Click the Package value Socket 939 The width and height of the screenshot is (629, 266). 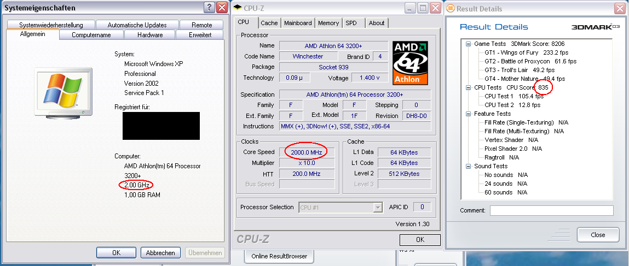333,67
